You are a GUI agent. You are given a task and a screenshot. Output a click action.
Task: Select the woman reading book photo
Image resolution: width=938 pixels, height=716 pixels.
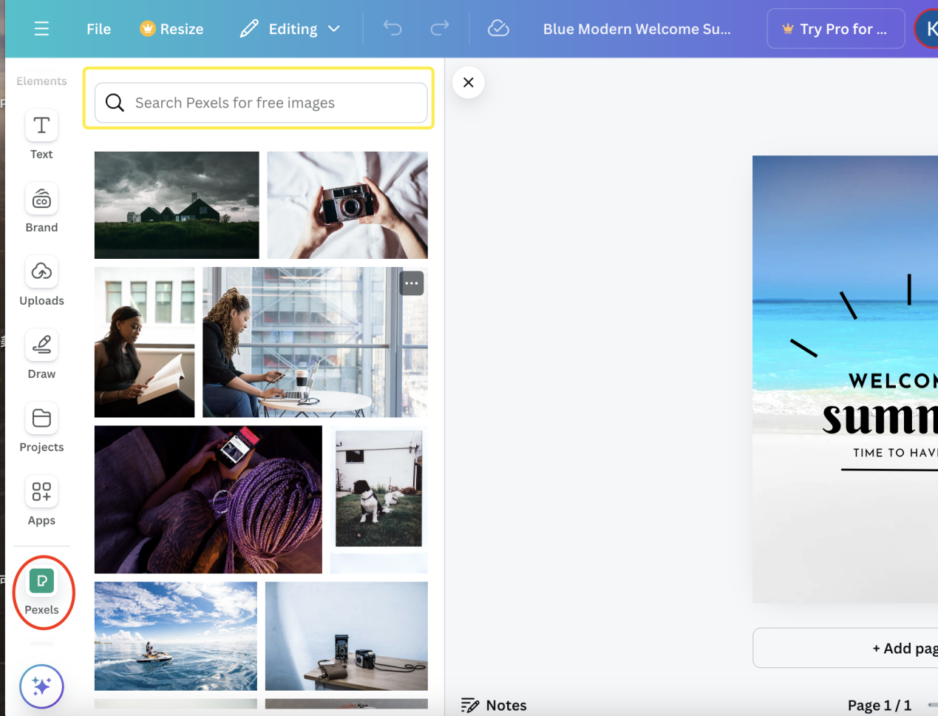click(x=145, y=342)
